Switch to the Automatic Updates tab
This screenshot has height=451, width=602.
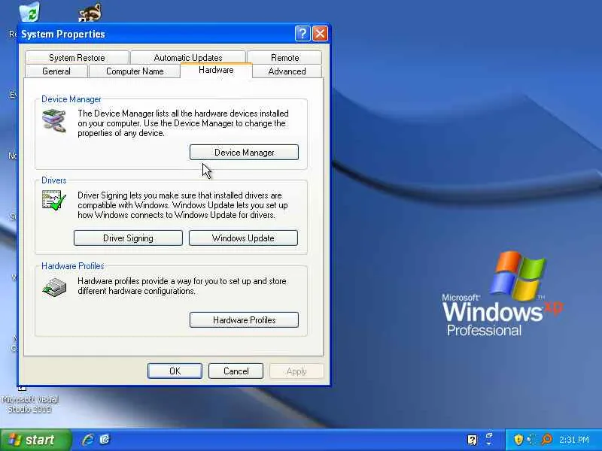187,58
